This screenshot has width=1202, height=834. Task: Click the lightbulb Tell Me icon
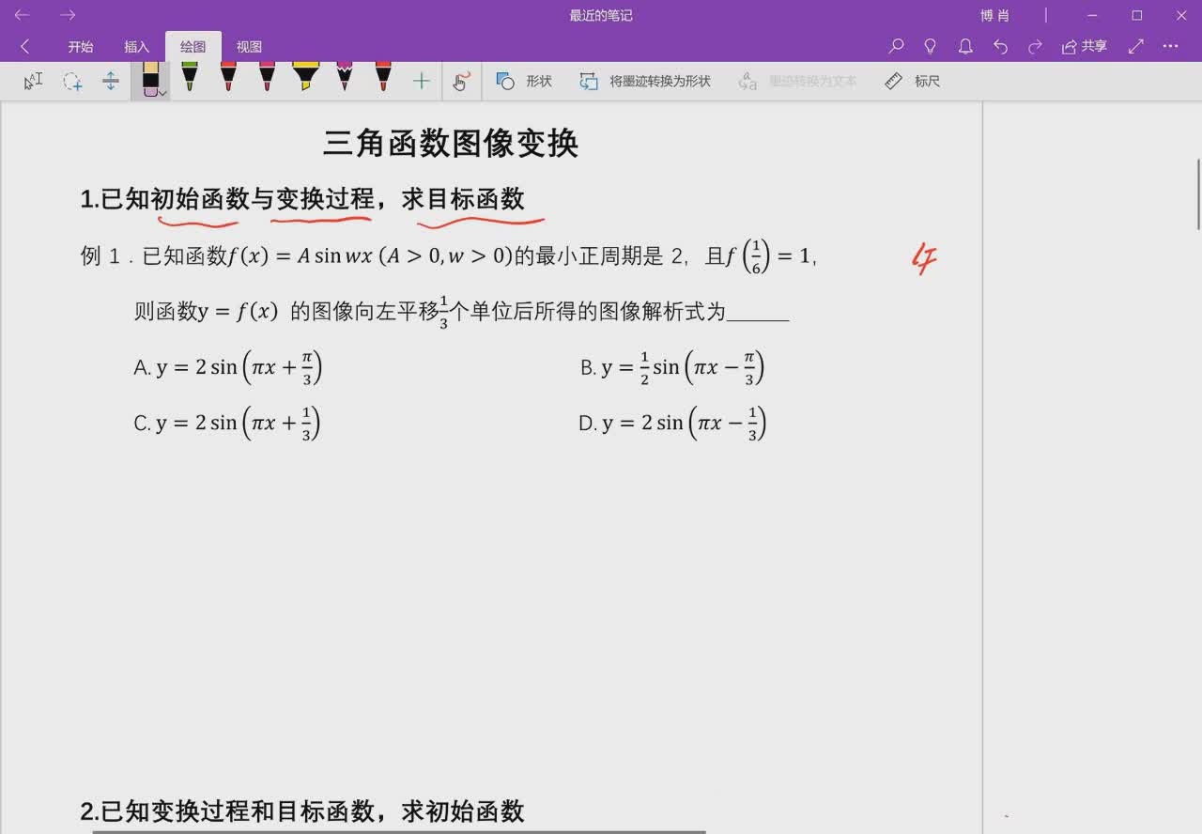931,46
